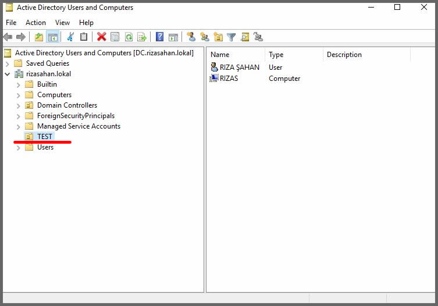Image resolution: width=438 pixels, height=306 pixels.
Task: Click the RIZA ŞAHAN user icon
Action: point(214,67)
